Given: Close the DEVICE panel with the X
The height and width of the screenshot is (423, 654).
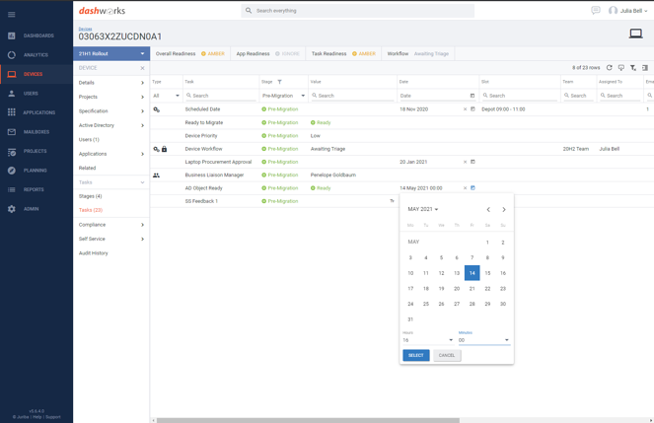Looking at the screenshot, I should click(x=142, y=68).
